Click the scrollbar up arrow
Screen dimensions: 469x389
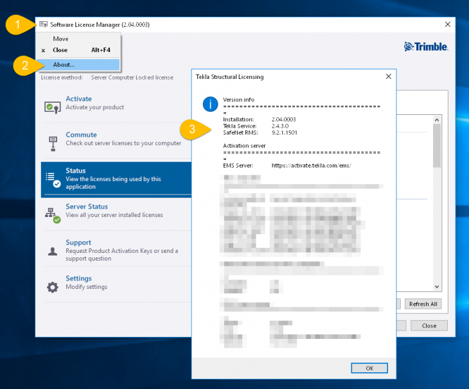pyautogui.click(x=437, y=120)
